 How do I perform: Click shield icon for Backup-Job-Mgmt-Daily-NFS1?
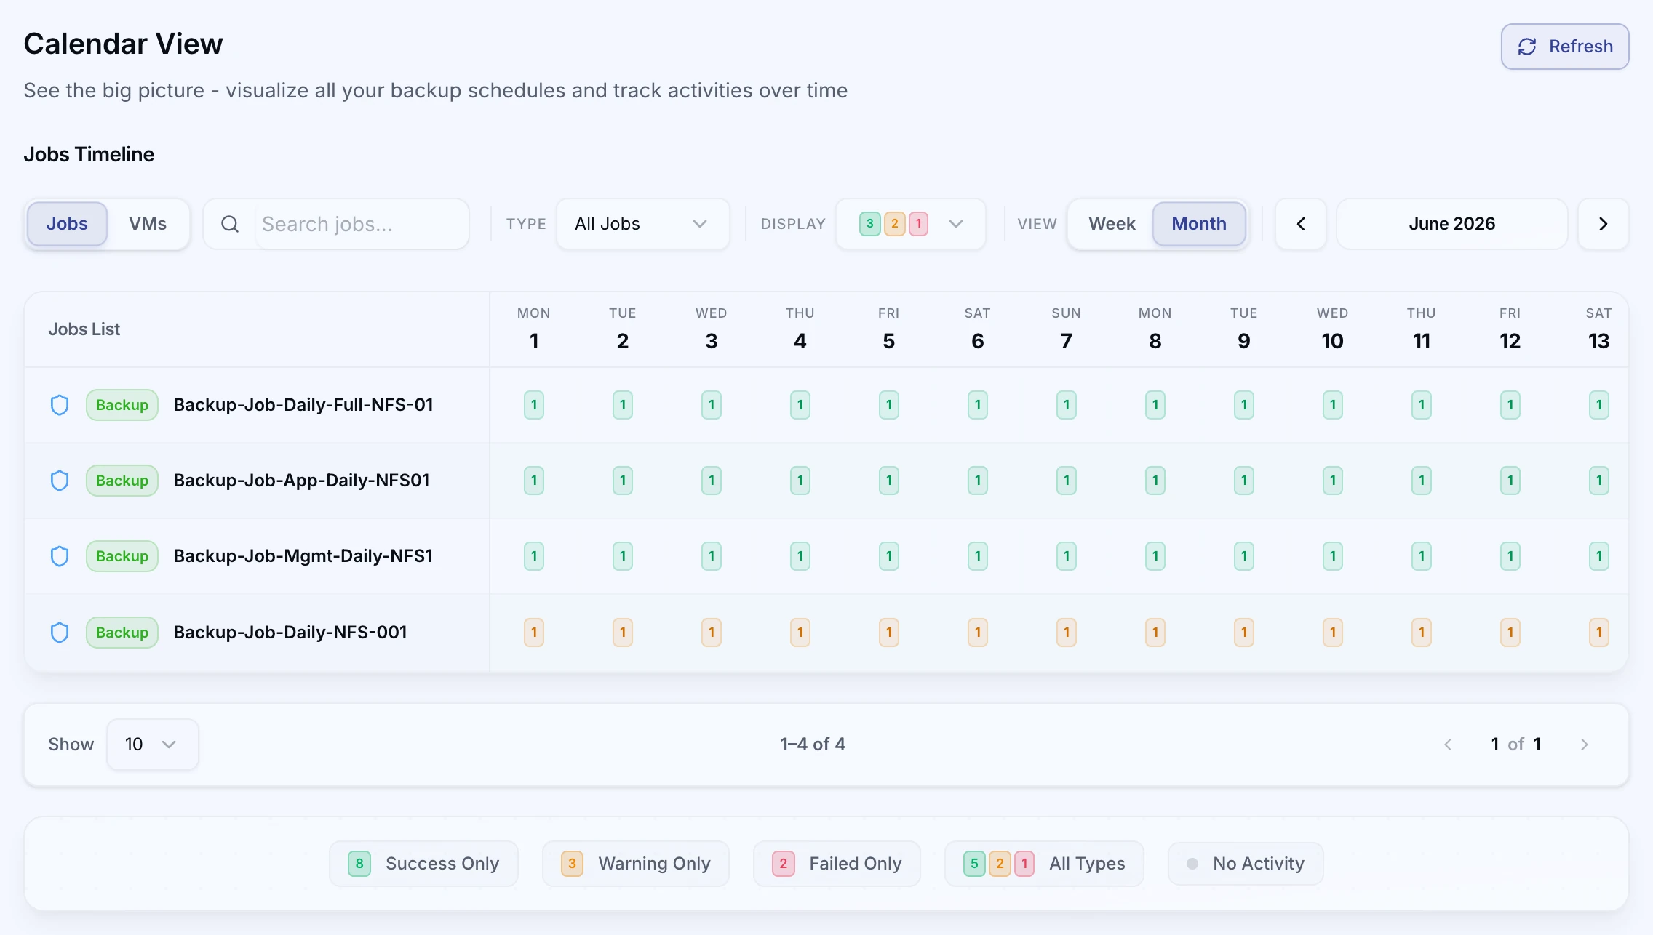pos(60,556)
